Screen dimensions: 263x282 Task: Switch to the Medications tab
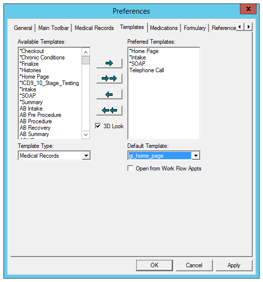tap(164, 28)
